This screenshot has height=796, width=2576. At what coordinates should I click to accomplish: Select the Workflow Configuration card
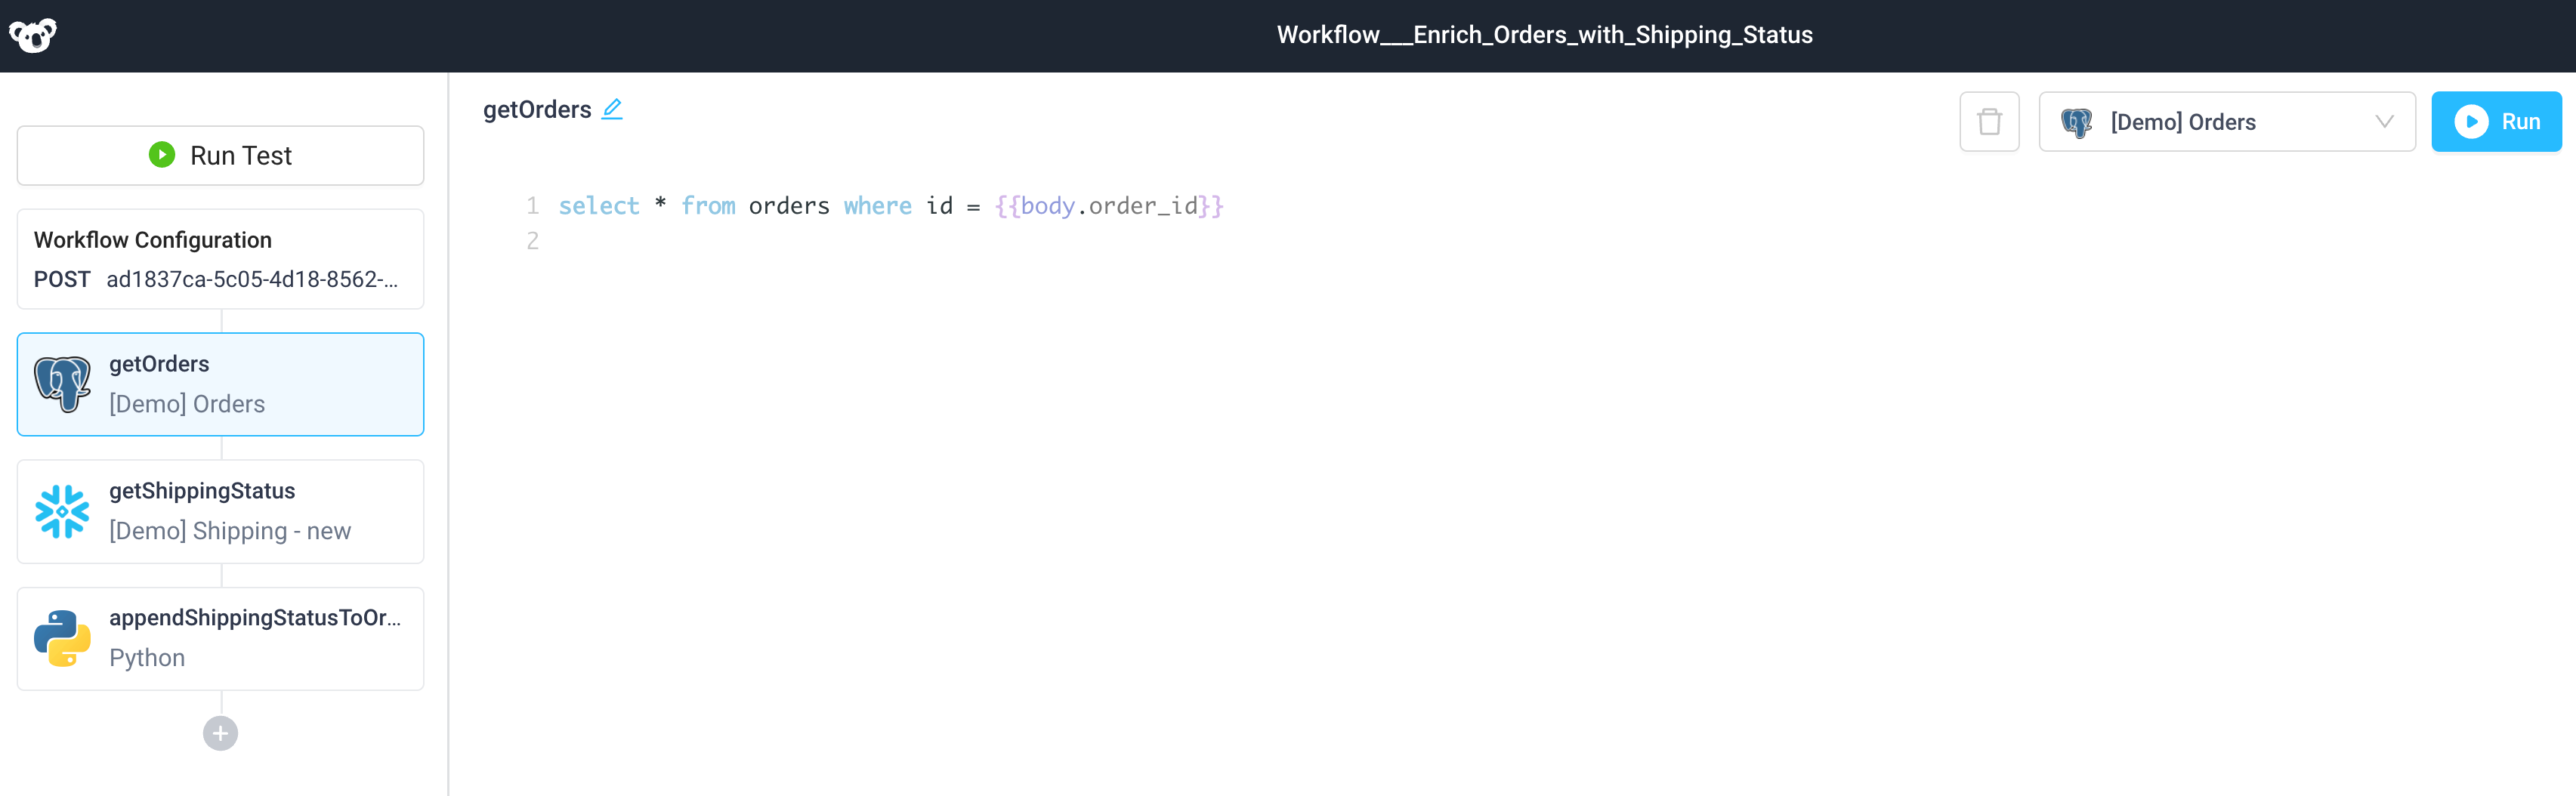coord(220,259)
